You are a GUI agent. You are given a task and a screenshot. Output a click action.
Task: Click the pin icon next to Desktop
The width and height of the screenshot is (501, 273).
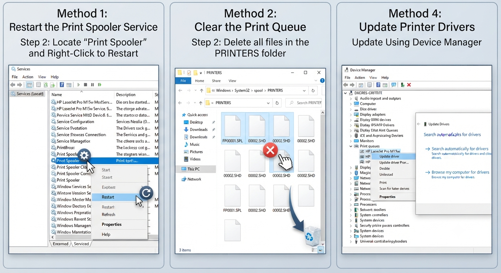click(213, 122)
